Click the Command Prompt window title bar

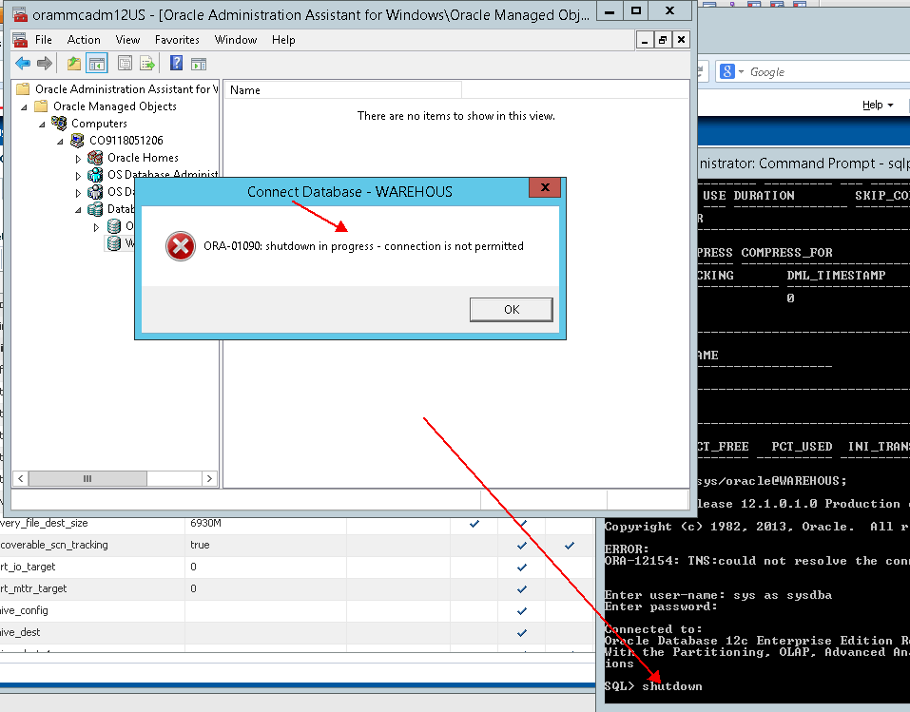pyautogui.click(x=804, y=164)
